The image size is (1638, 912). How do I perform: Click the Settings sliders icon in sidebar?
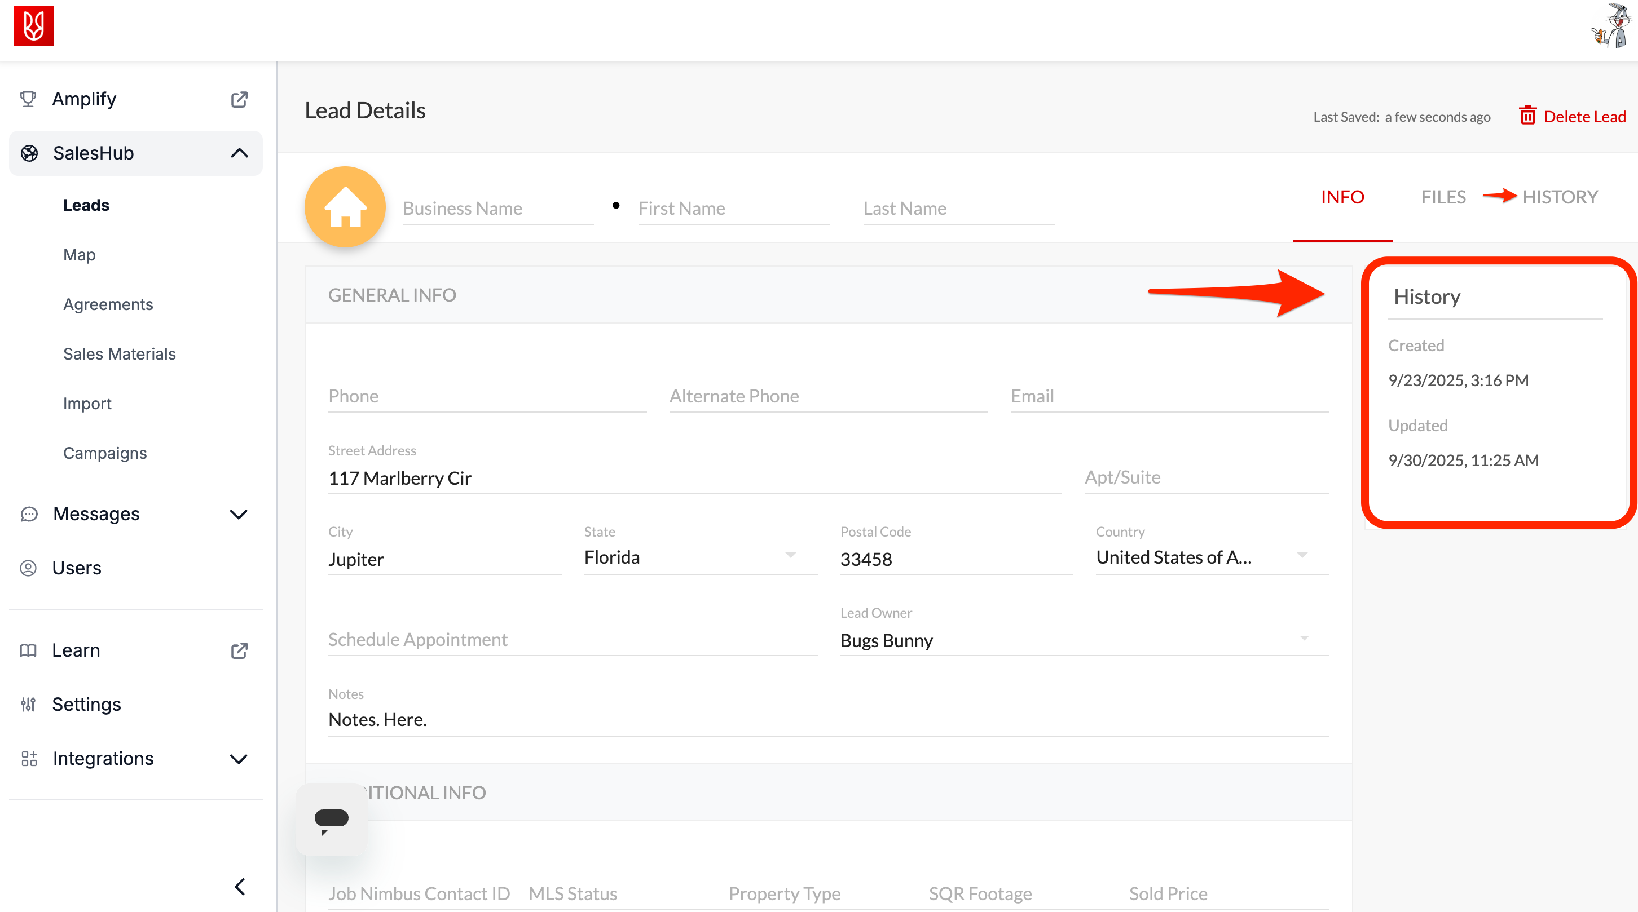click(x=28, y=704)
